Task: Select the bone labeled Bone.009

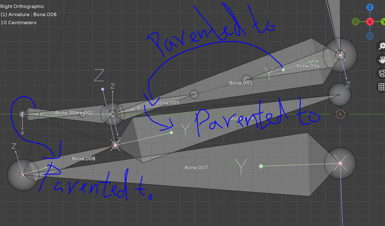Action: 242,118
